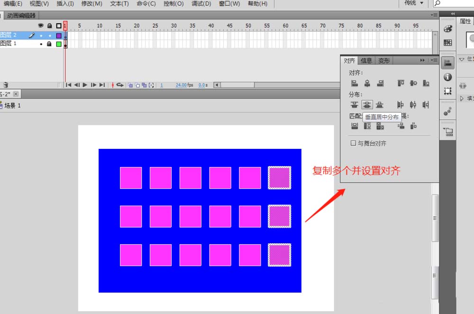Viewport: 474px width, 314px height.
Task: Click frame 20 on the timeline ruler
Action: click(x=137, y=26)
